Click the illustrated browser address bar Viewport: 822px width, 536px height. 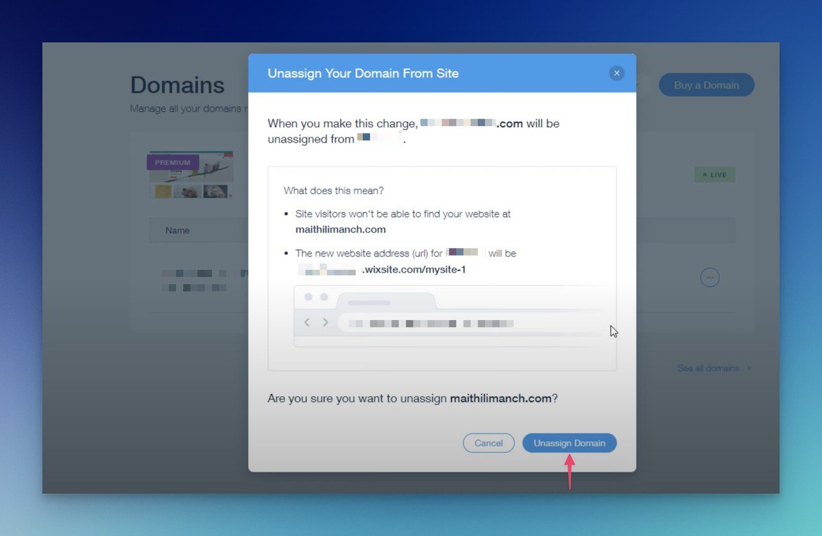coord(472,323)
